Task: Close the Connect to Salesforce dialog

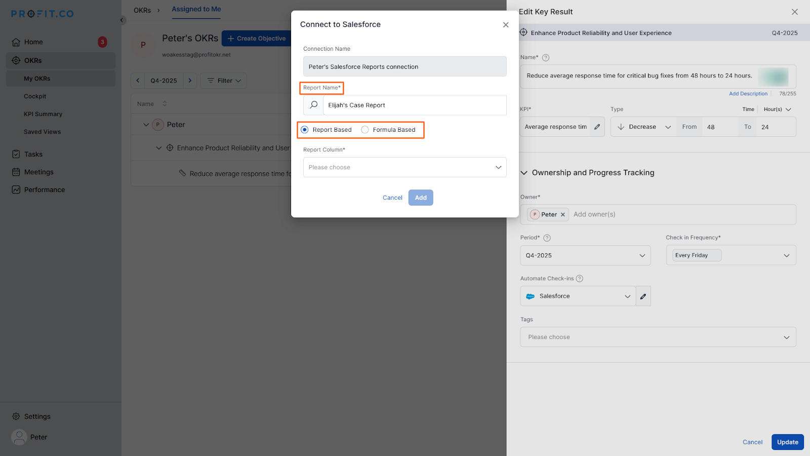Action: click(506, 25)
